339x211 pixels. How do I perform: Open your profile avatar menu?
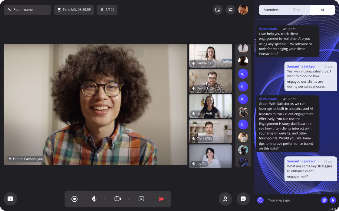coord(243,10)
